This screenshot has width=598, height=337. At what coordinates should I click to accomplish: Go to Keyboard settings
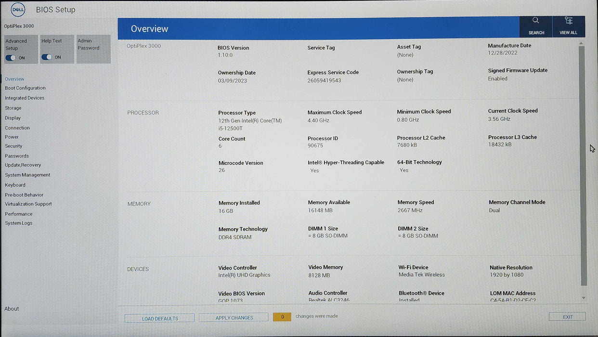tap(15, 185)
